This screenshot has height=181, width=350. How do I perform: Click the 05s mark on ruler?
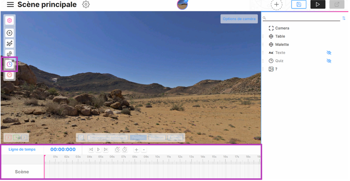click(x=101, y=157)
